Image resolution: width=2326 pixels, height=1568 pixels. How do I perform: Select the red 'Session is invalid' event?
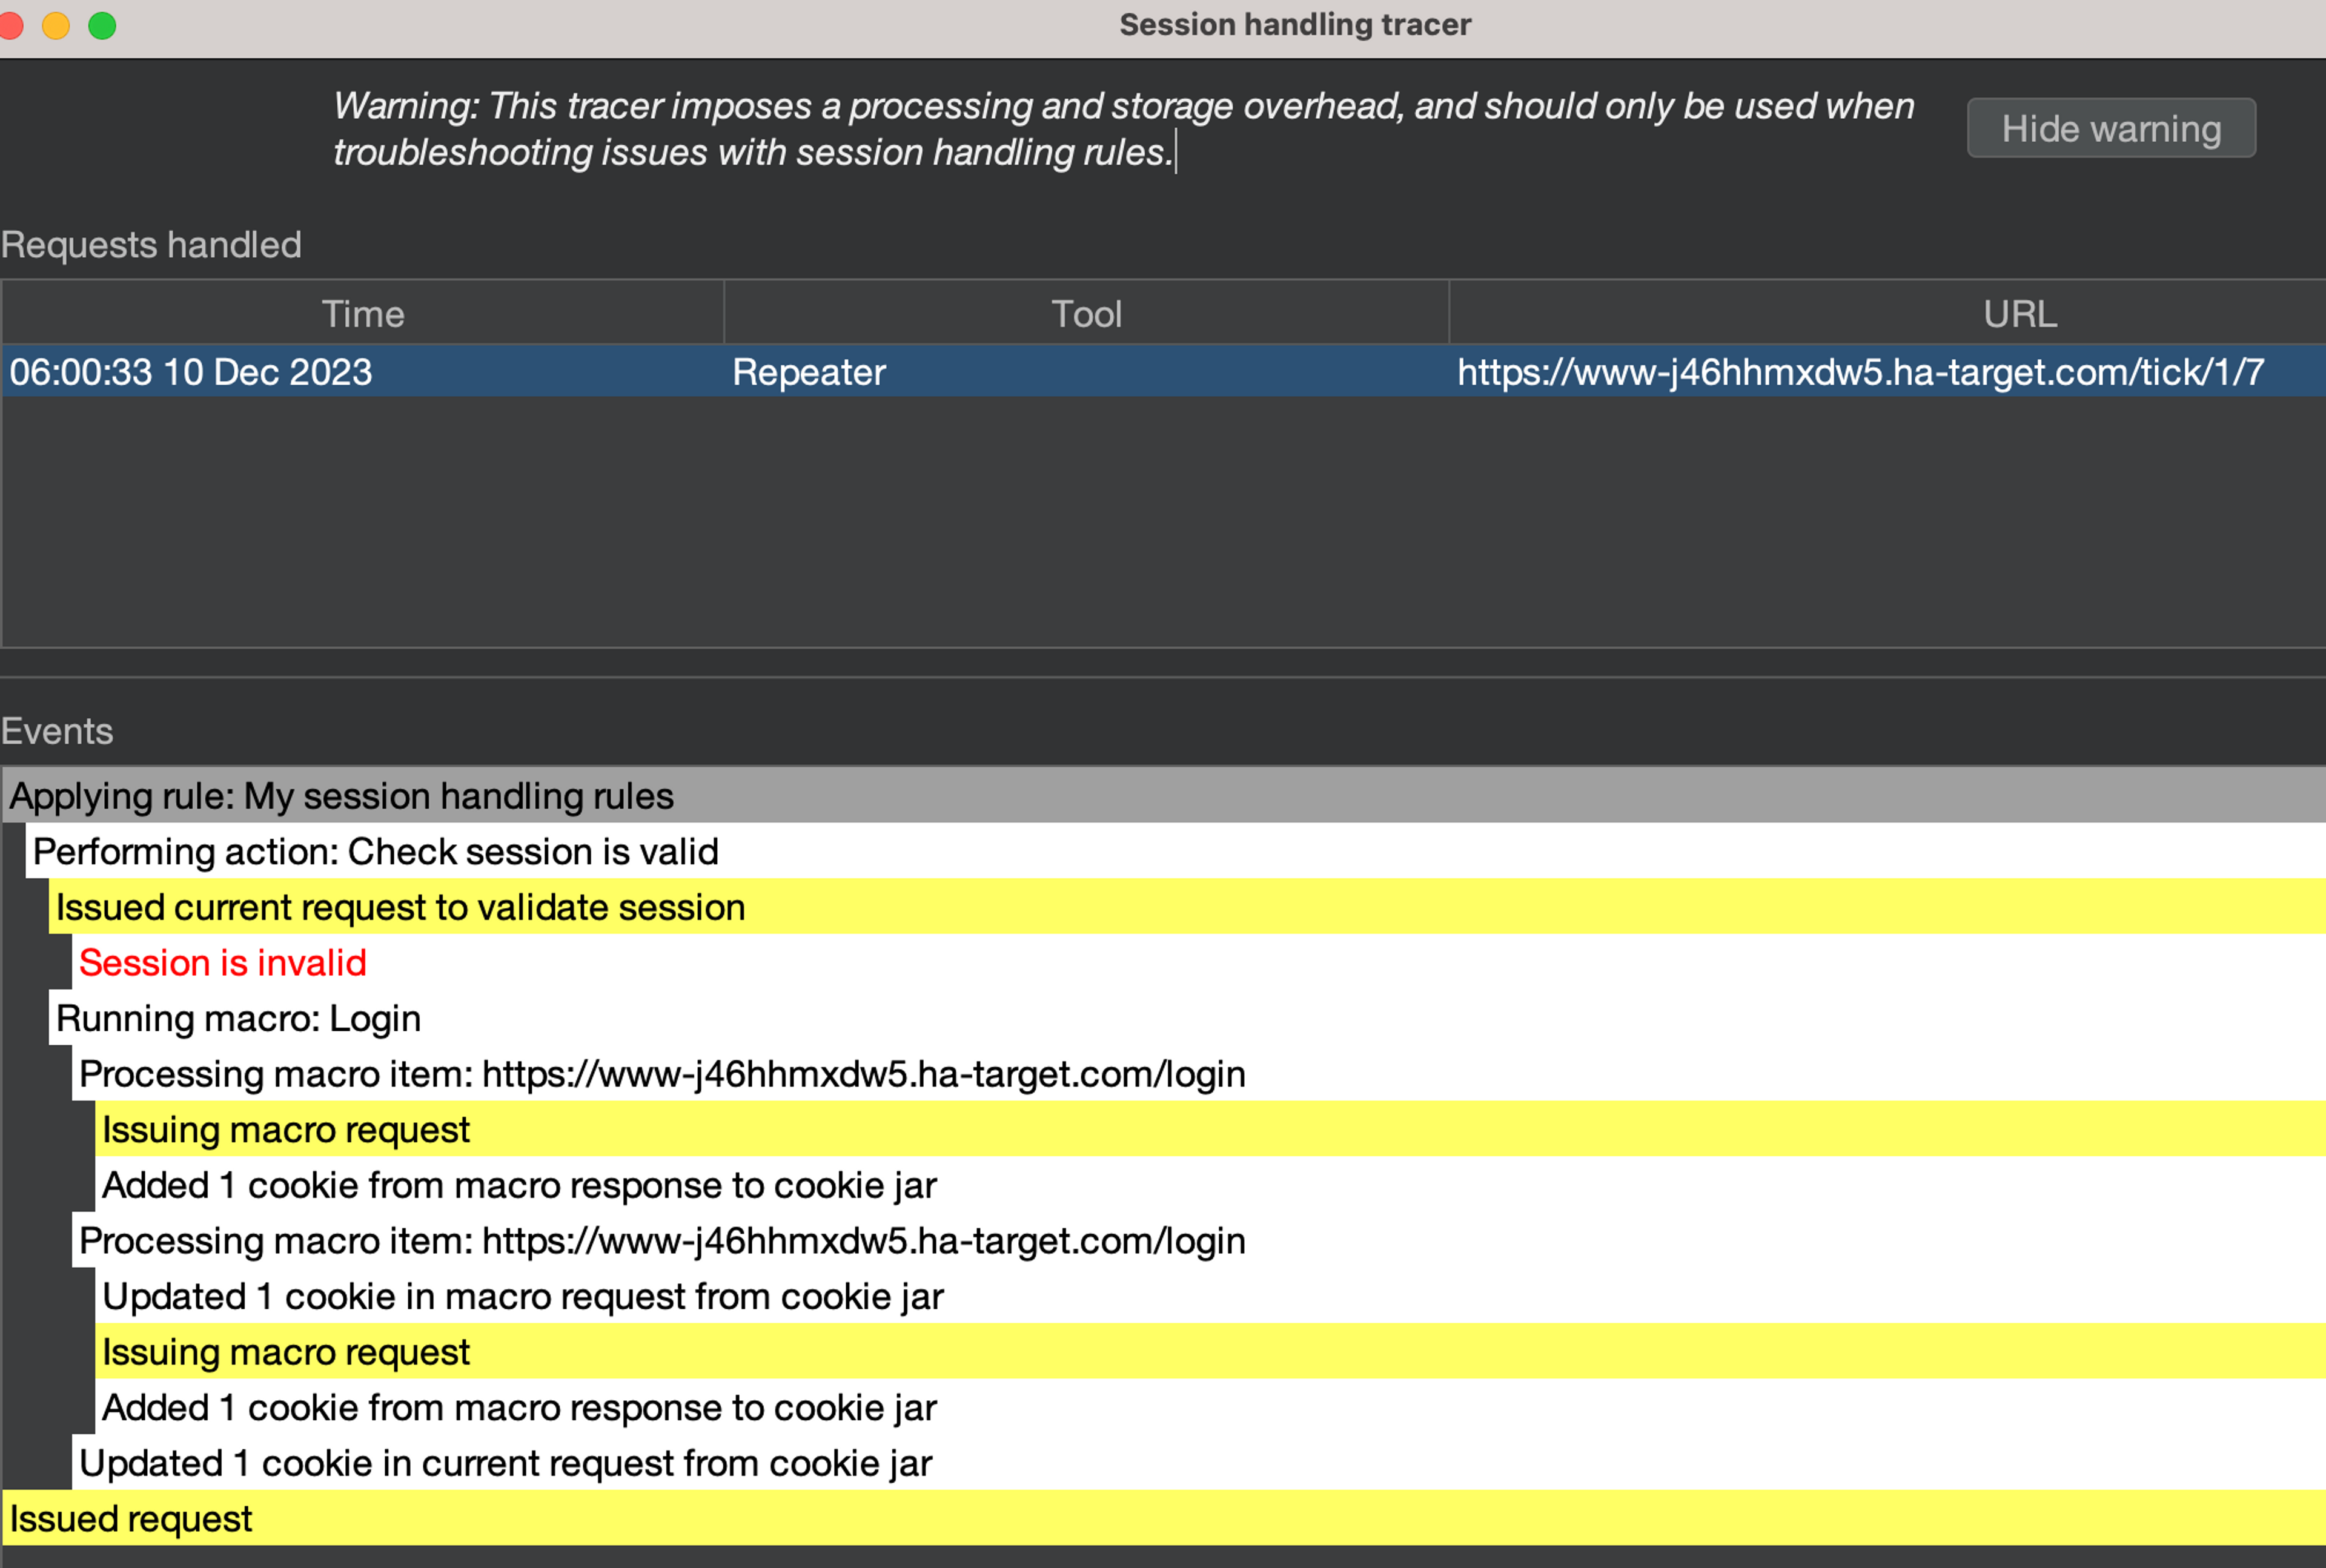tap(222, 963)
